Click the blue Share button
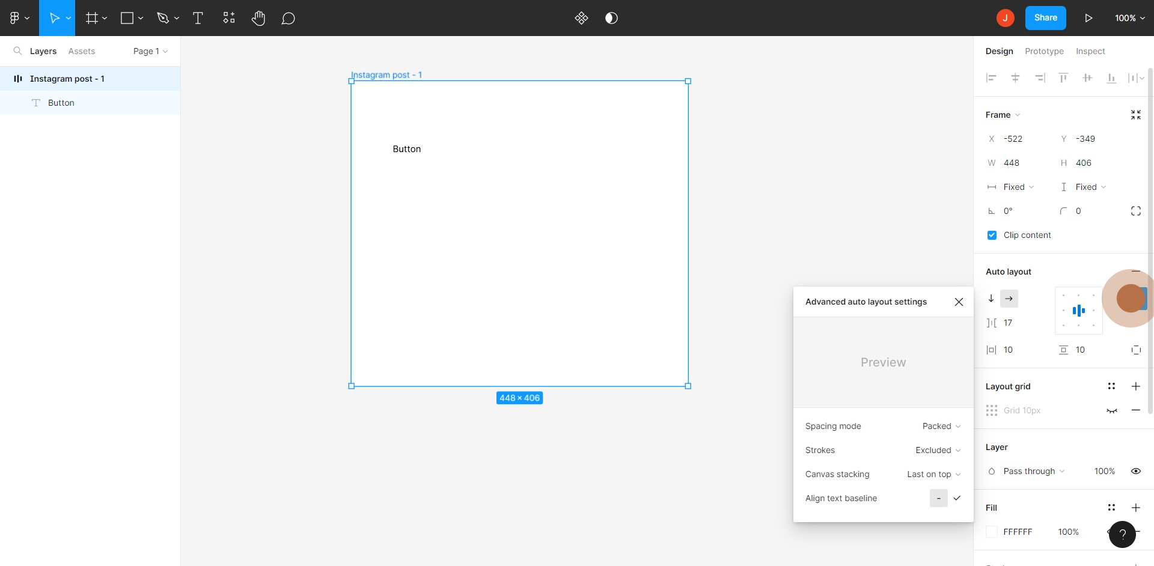Image resolution: width=1154 pixels, height=566 pixels. pyautogui.click(x=1045, y=18)
